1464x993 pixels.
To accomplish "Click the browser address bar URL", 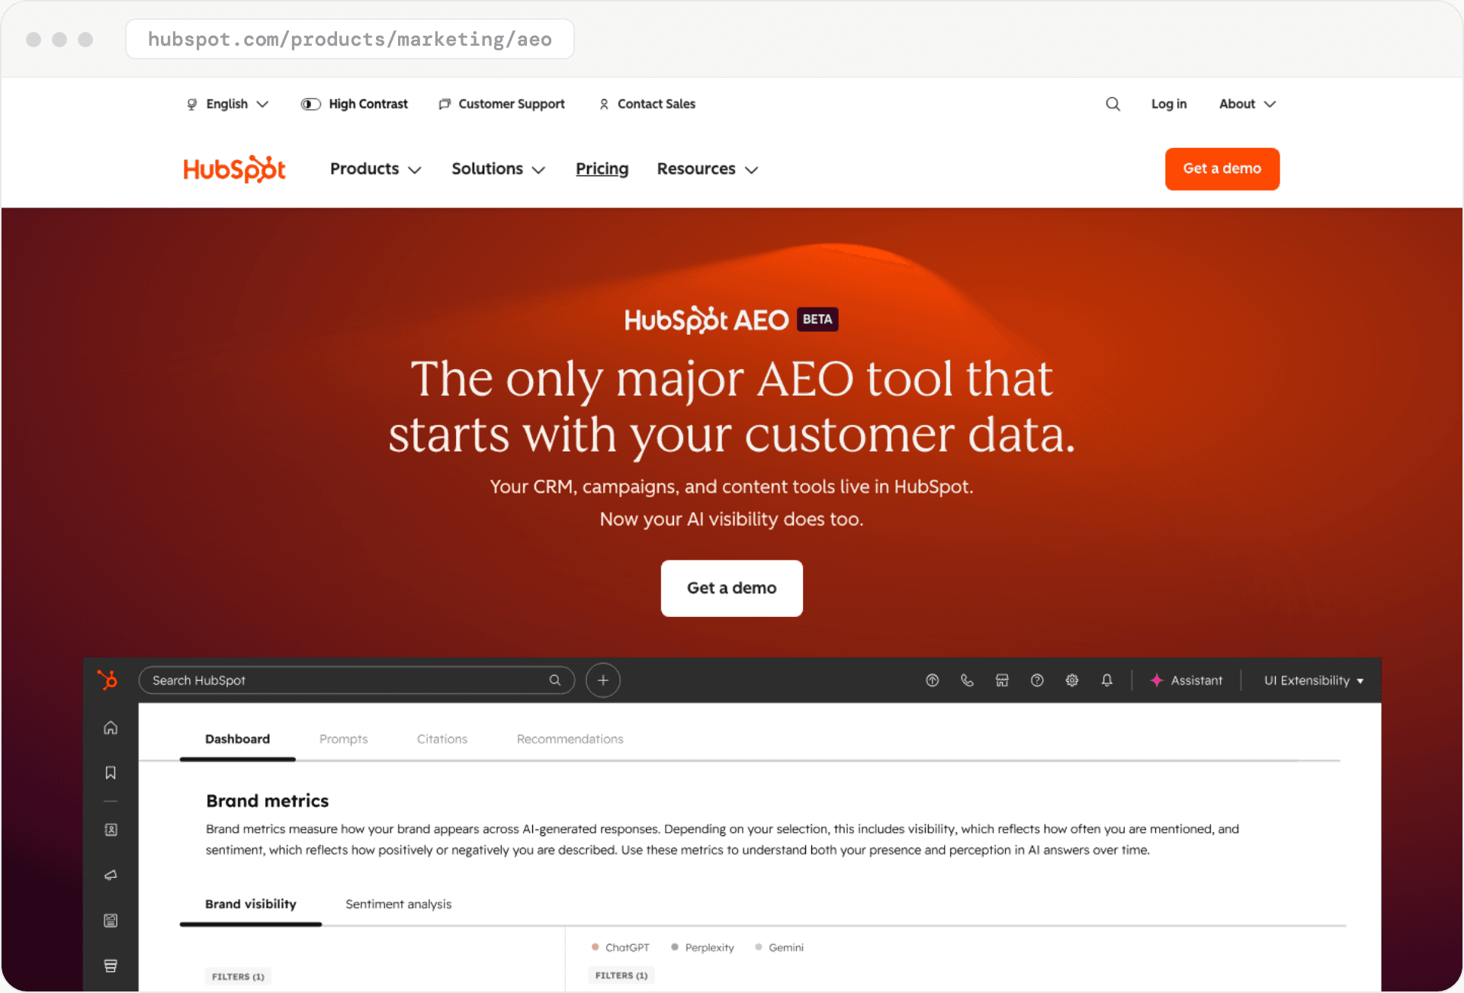I will pos(350,39).
